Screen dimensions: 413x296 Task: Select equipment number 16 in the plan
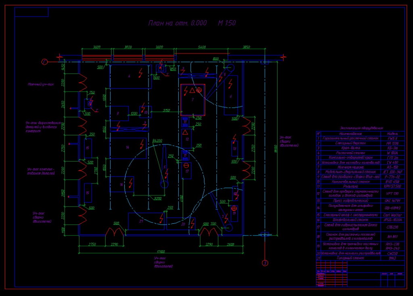(x=121, y=185)
